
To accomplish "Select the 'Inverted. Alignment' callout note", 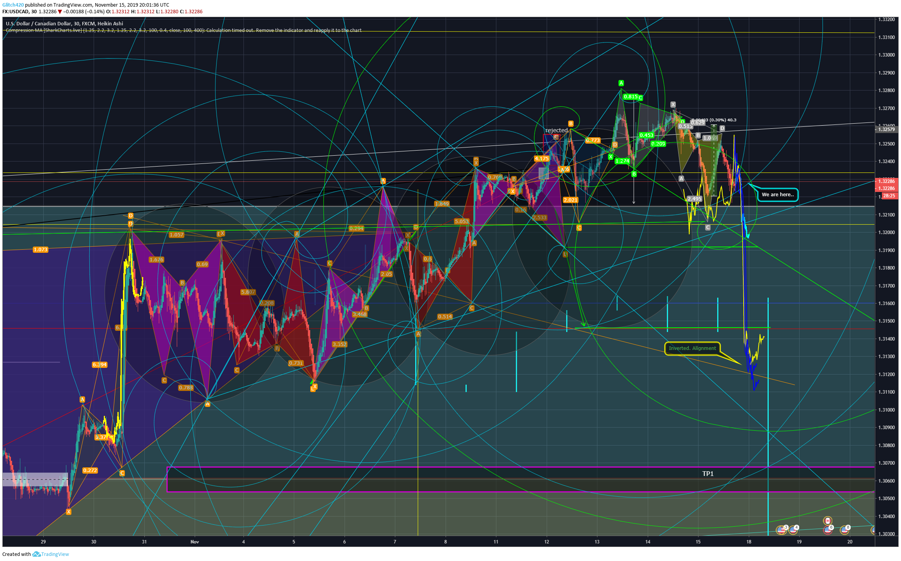I will 692,348.
